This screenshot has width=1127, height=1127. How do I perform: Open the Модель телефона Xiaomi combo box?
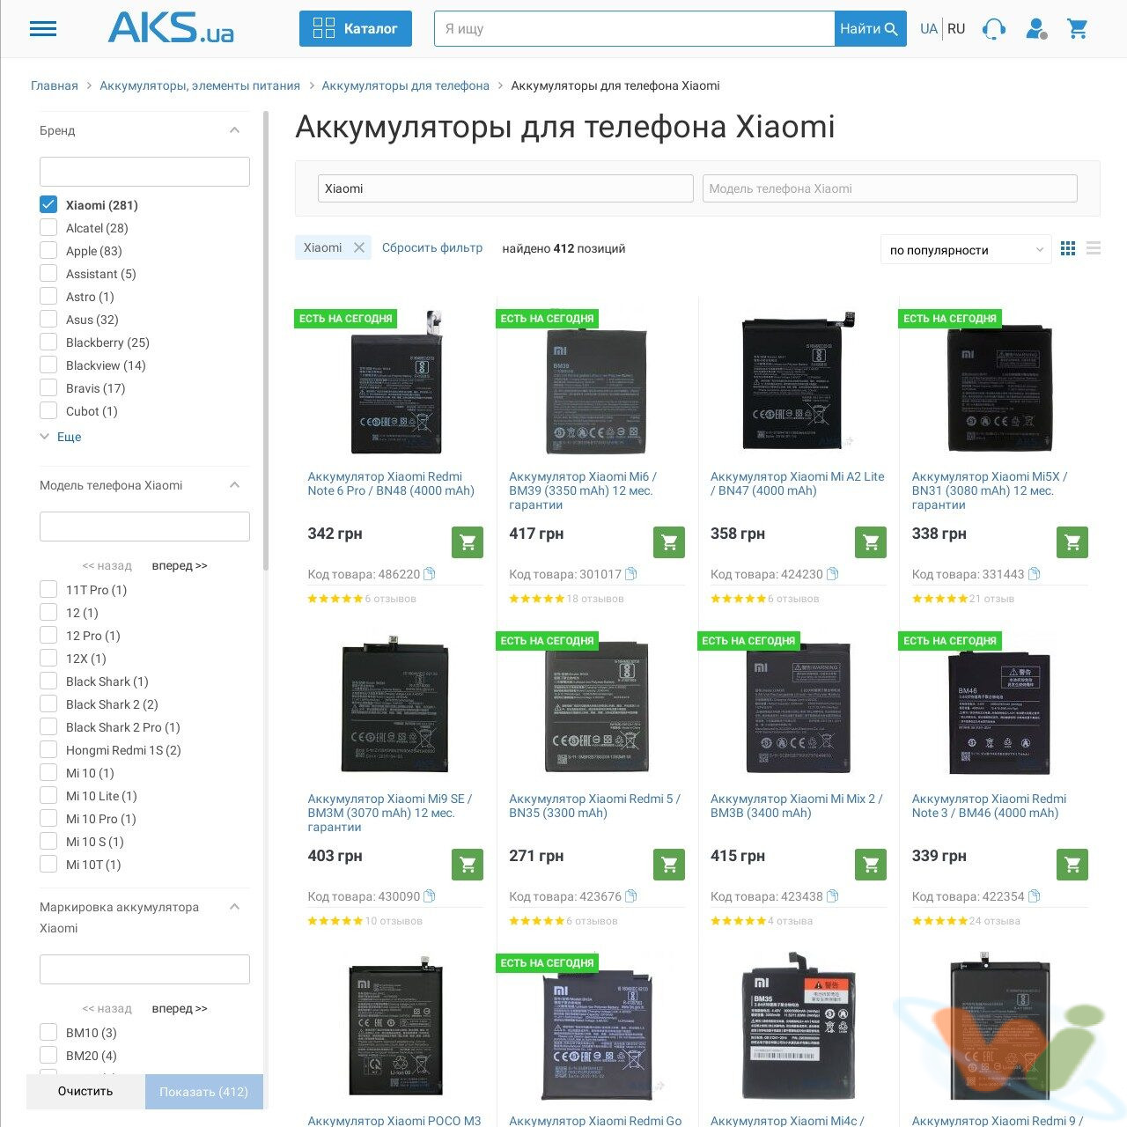[890, 188]
